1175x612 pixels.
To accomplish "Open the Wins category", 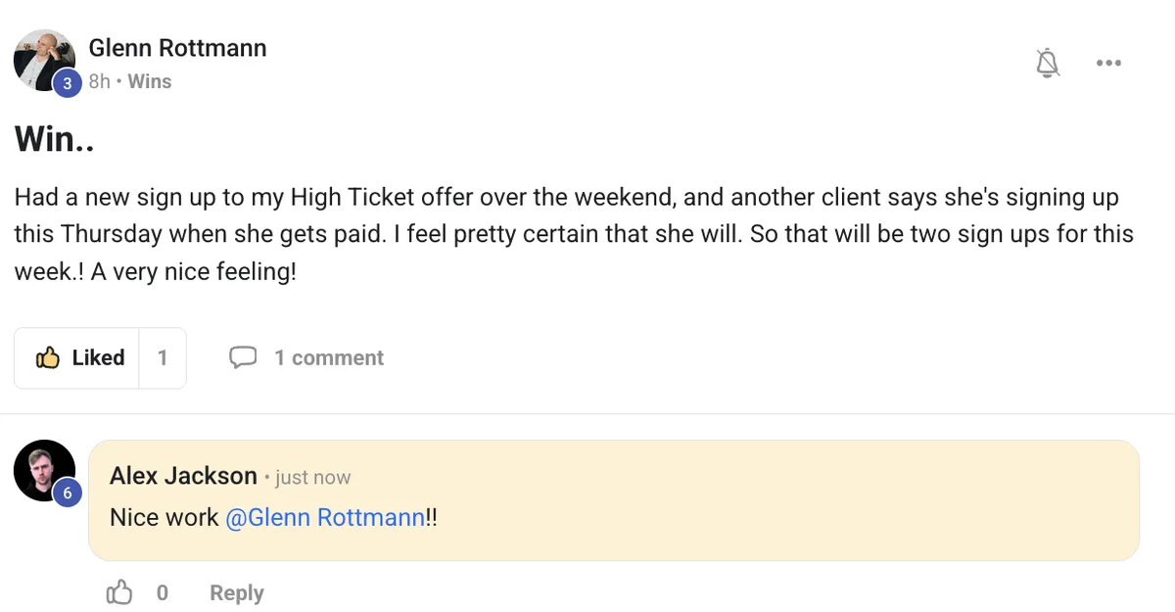I will pos(149,81).
